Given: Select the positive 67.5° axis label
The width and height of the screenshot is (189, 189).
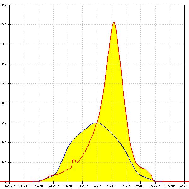Looking at the screenshot, I should coord(140,186).
